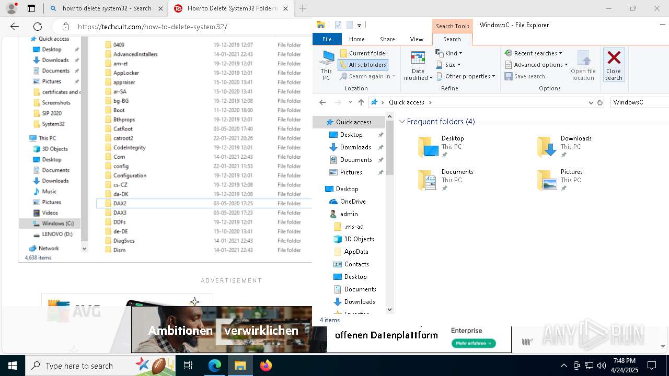The width and height of the screenshot is (669, 376).
Task: Open notification center icon
Action: click(x=652, y=366)
